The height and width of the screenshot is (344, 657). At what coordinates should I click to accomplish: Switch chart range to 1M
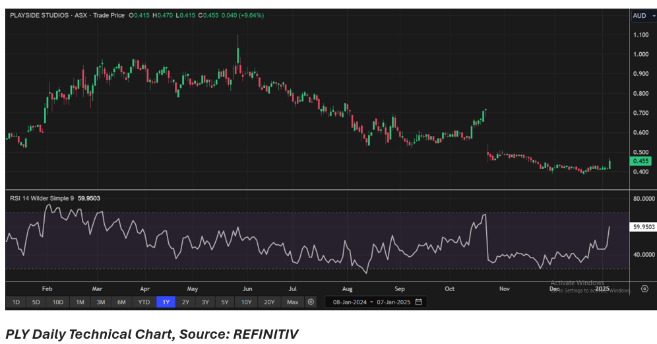(80, 302)
